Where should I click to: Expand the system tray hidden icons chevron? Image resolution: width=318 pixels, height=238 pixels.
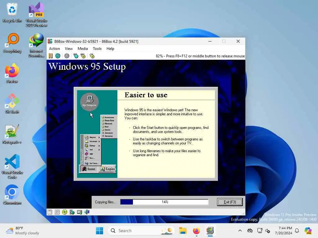pos(240,231)
